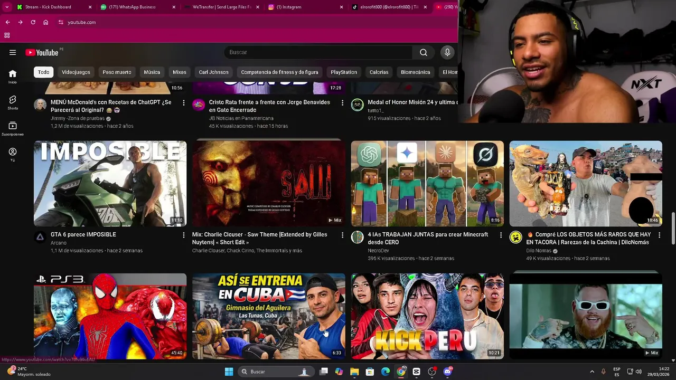Viewport: 676px width, 380px height.
Task: Open the Minecraft AIs video thumbnail
Action: pyautogui.click(x=427, y=184)
